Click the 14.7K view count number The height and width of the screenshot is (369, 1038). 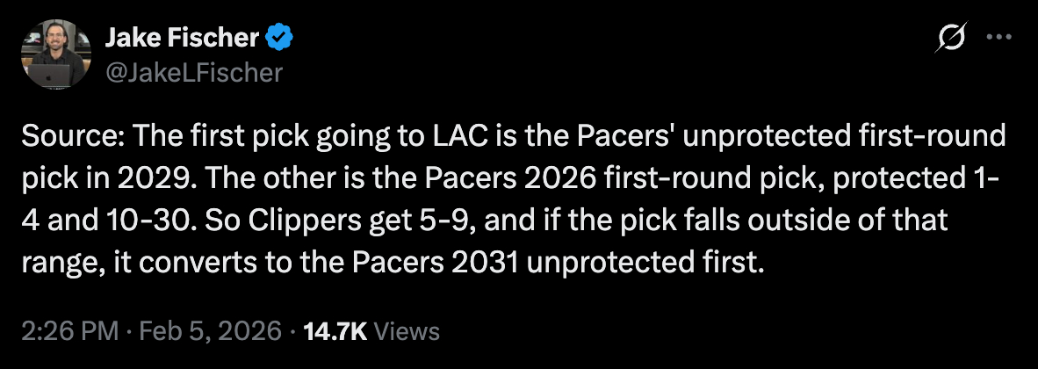coord(335,331)
